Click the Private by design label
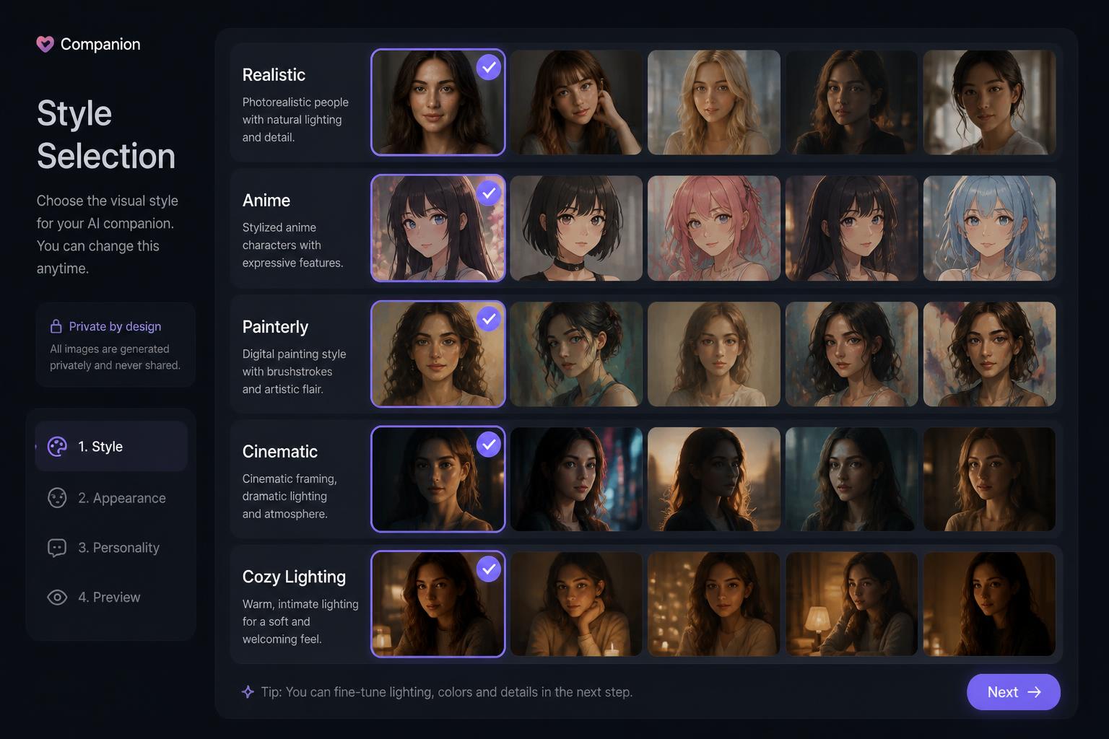Viewport: 1109px width, 739px height. (x=115, y=326)
